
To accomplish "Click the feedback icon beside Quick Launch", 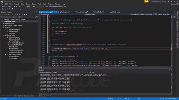I will [149, 1].
